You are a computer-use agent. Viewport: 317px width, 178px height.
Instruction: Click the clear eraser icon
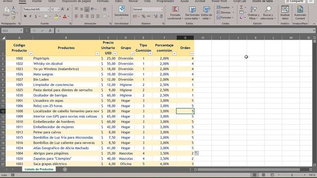[x=241, y=18]
